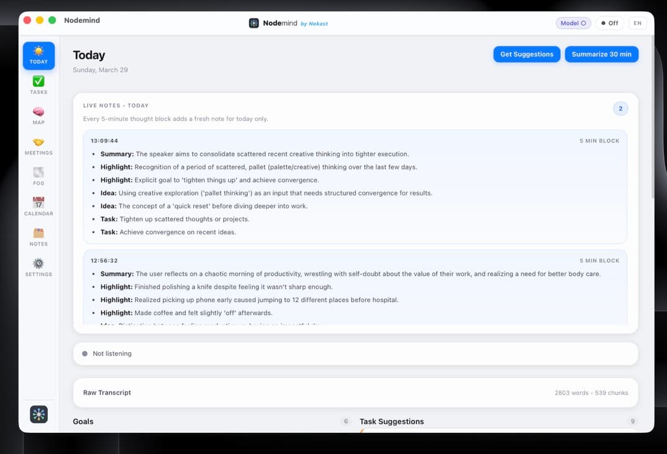Open the Model selector
This screenshot has width=667, height=454.
(x=573, y=22)
